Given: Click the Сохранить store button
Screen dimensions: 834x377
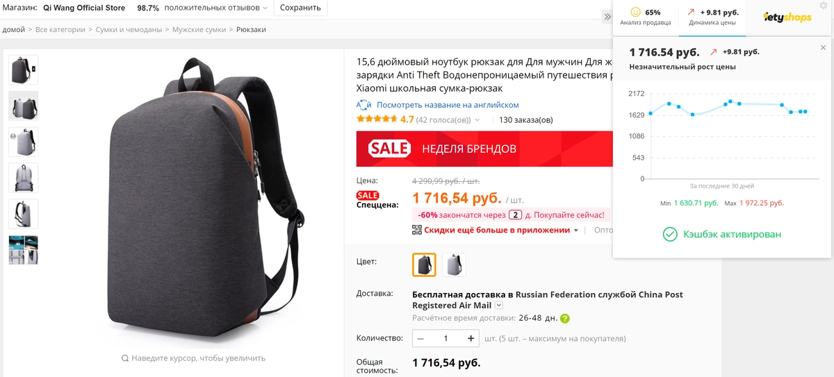Looking at the screenshot, I should coord(300,8).
